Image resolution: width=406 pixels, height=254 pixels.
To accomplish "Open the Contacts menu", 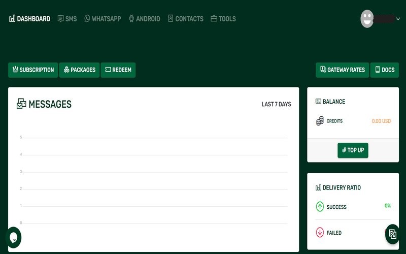I will [x=185, y=19].
